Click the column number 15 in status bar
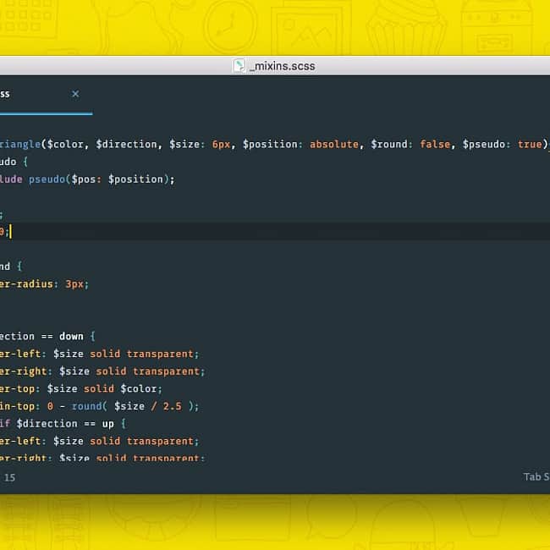 tap(9, 477)
